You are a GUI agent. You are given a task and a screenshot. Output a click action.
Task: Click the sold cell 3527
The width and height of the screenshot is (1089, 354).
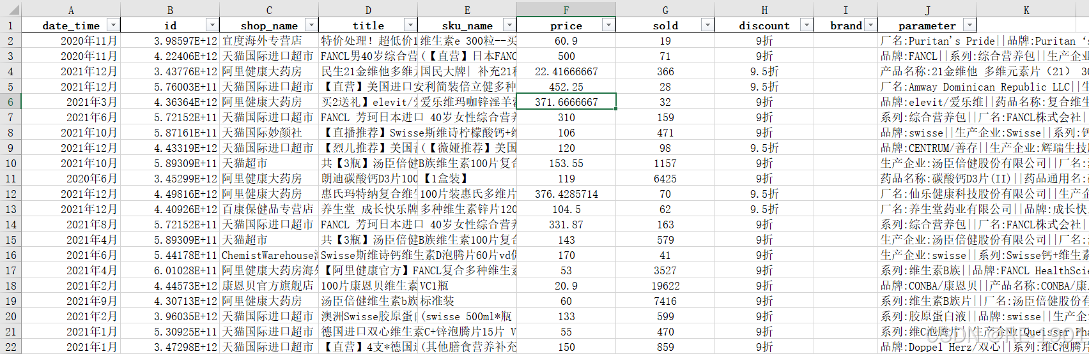click(x=665, y=270)
